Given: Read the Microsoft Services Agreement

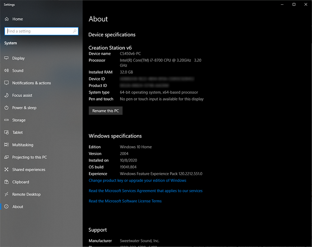Looking at the screenshot, I should tap(145, 191).
